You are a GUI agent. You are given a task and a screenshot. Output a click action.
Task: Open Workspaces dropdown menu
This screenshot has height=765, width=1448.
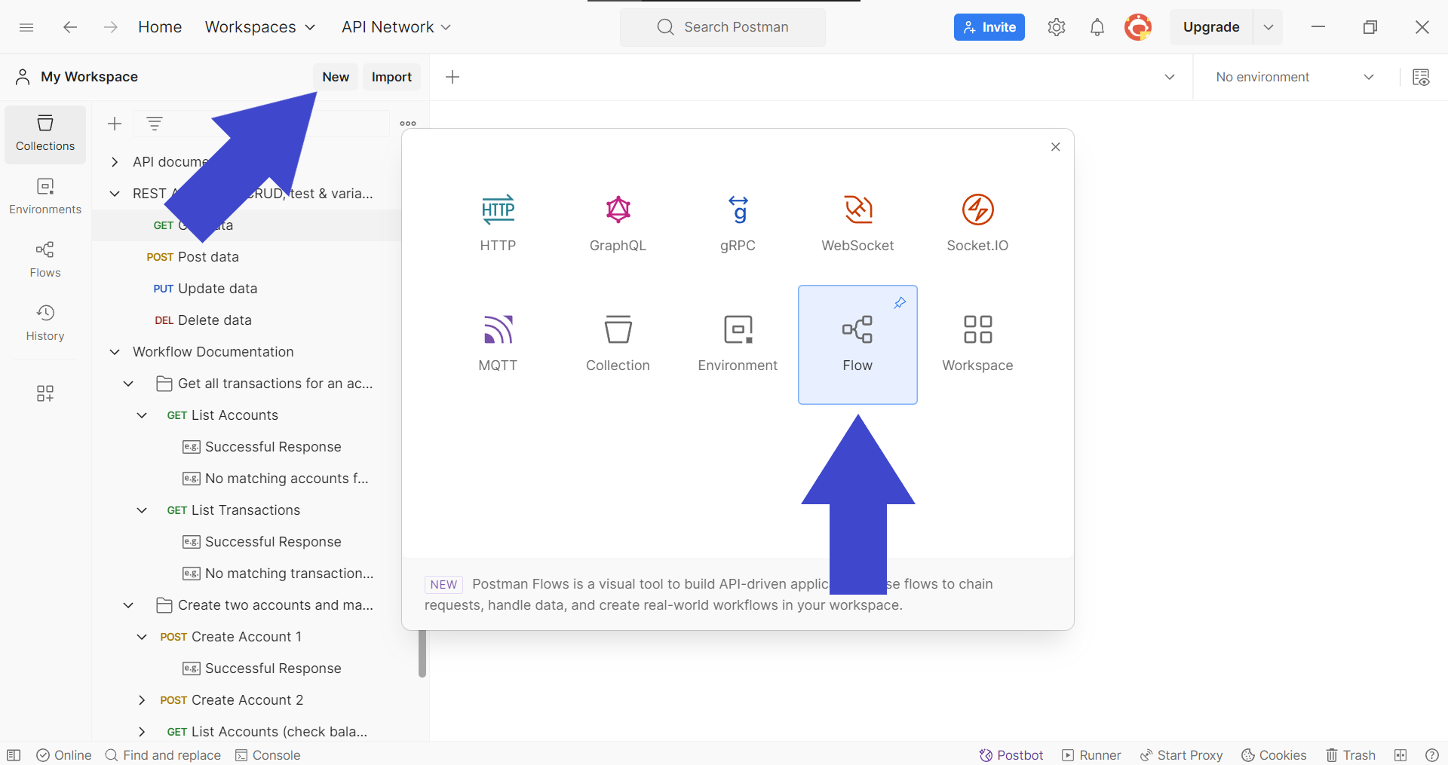[x=260, y=27]
